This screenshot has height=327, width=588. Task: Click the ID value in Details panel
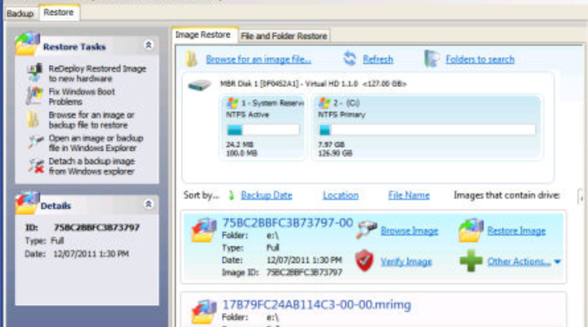point(97,228)
